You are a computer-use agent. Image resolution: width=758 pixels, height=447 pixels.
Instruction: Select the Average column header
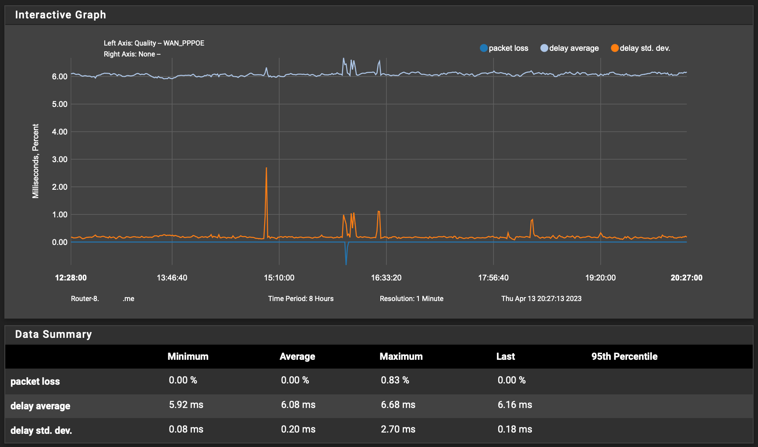[x=298, y=357]
